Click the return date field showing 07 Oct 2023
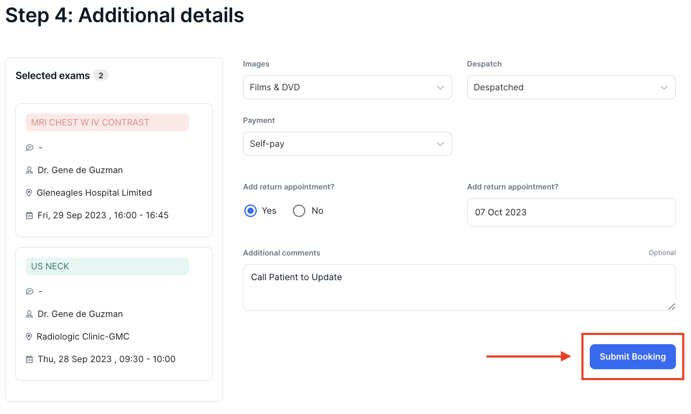Viewport: 691px width, 414px height. coord(571,212)
